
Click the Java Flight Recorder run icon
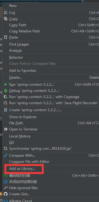(6, 103)
